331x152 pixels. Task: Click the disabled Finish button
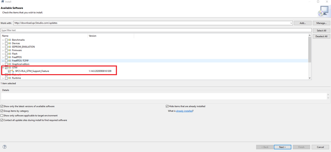[x=301, y=147]
